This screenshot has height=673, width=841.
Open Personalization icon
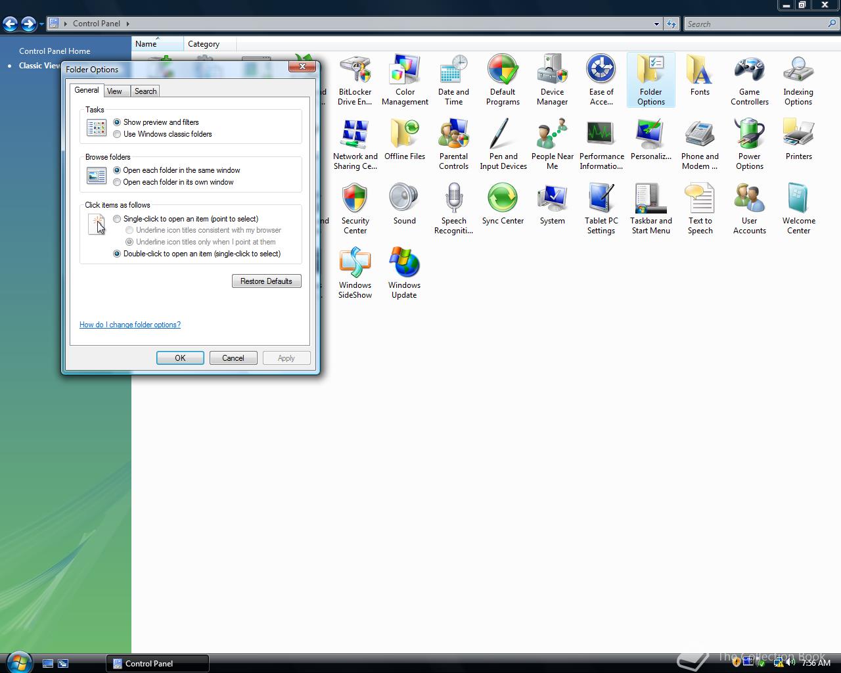651,140
